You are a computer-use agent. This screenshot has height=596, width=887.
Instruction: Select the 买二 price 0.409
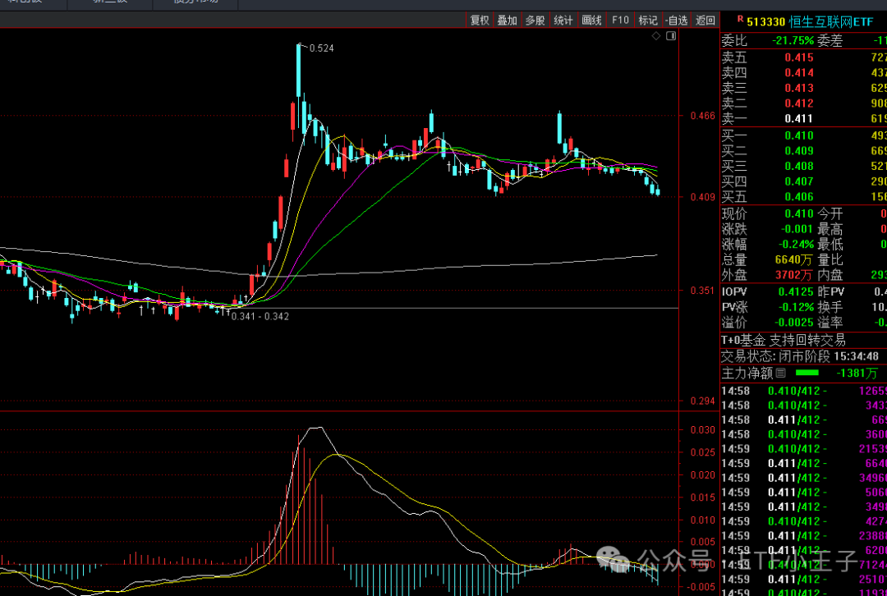[799, 150]
